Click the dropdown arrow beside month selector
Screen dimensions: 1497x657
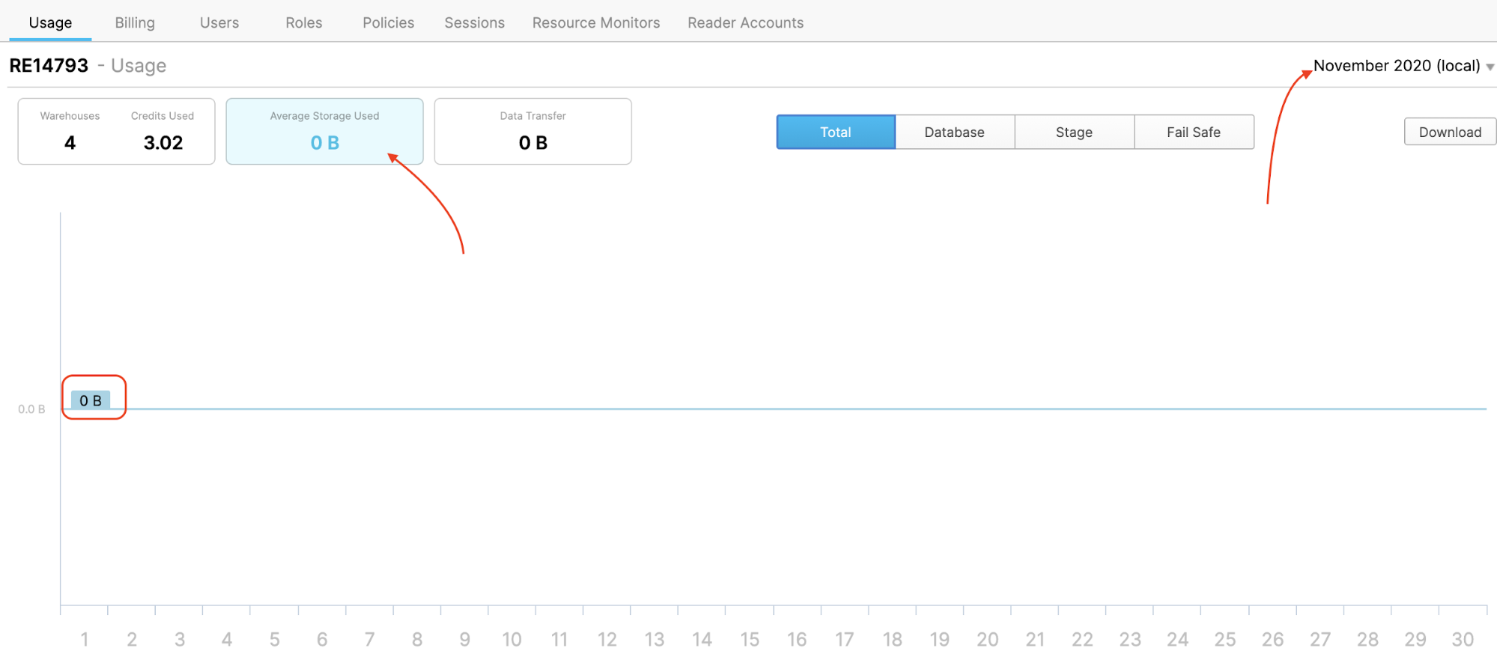tap(1490, 67)
